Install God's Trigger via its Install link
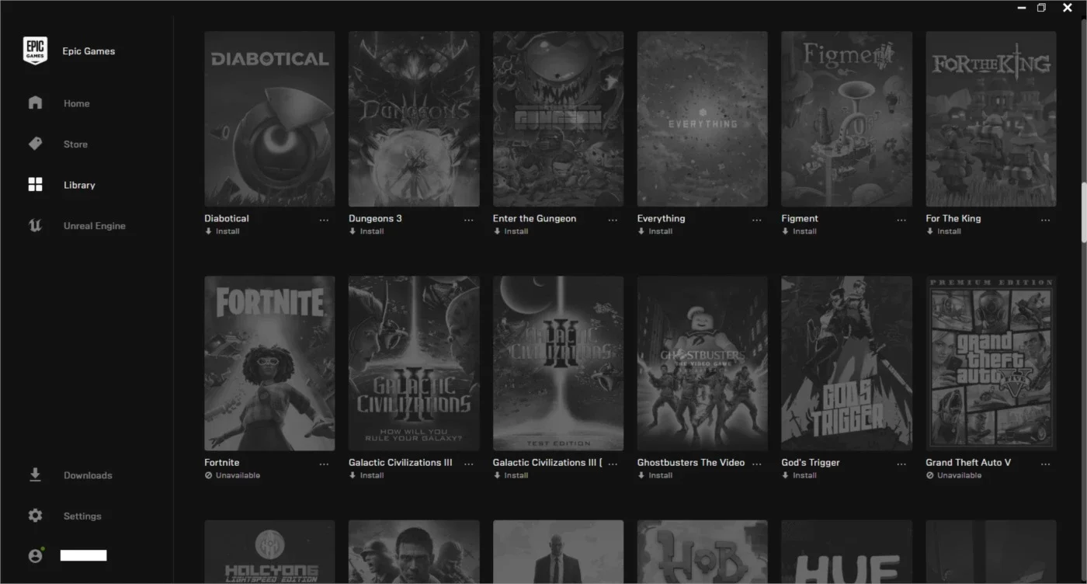 [805, 475]
